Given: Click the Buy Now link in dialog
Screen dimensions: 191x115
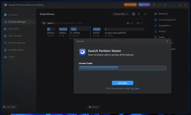Looking at the screenshot, I should click(x=135, y=89).
